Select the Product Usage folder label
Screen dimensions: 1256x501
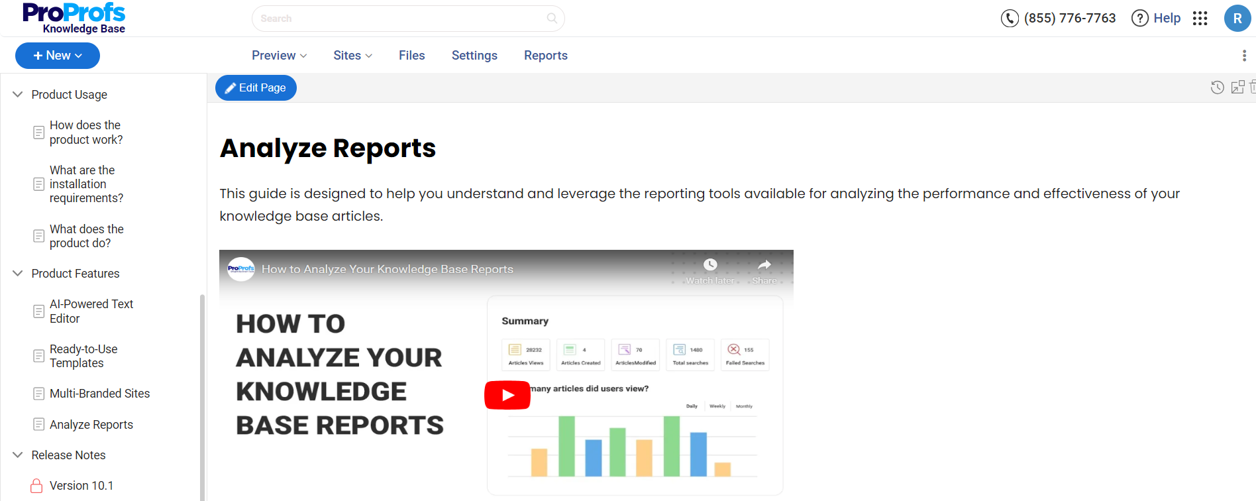(70, 95)
